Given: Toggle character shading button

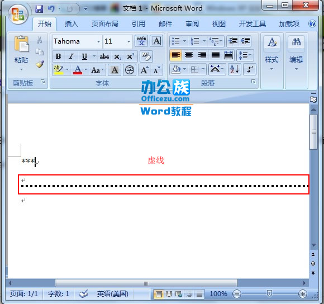Looking at the screenshot, I should point(115,70).
